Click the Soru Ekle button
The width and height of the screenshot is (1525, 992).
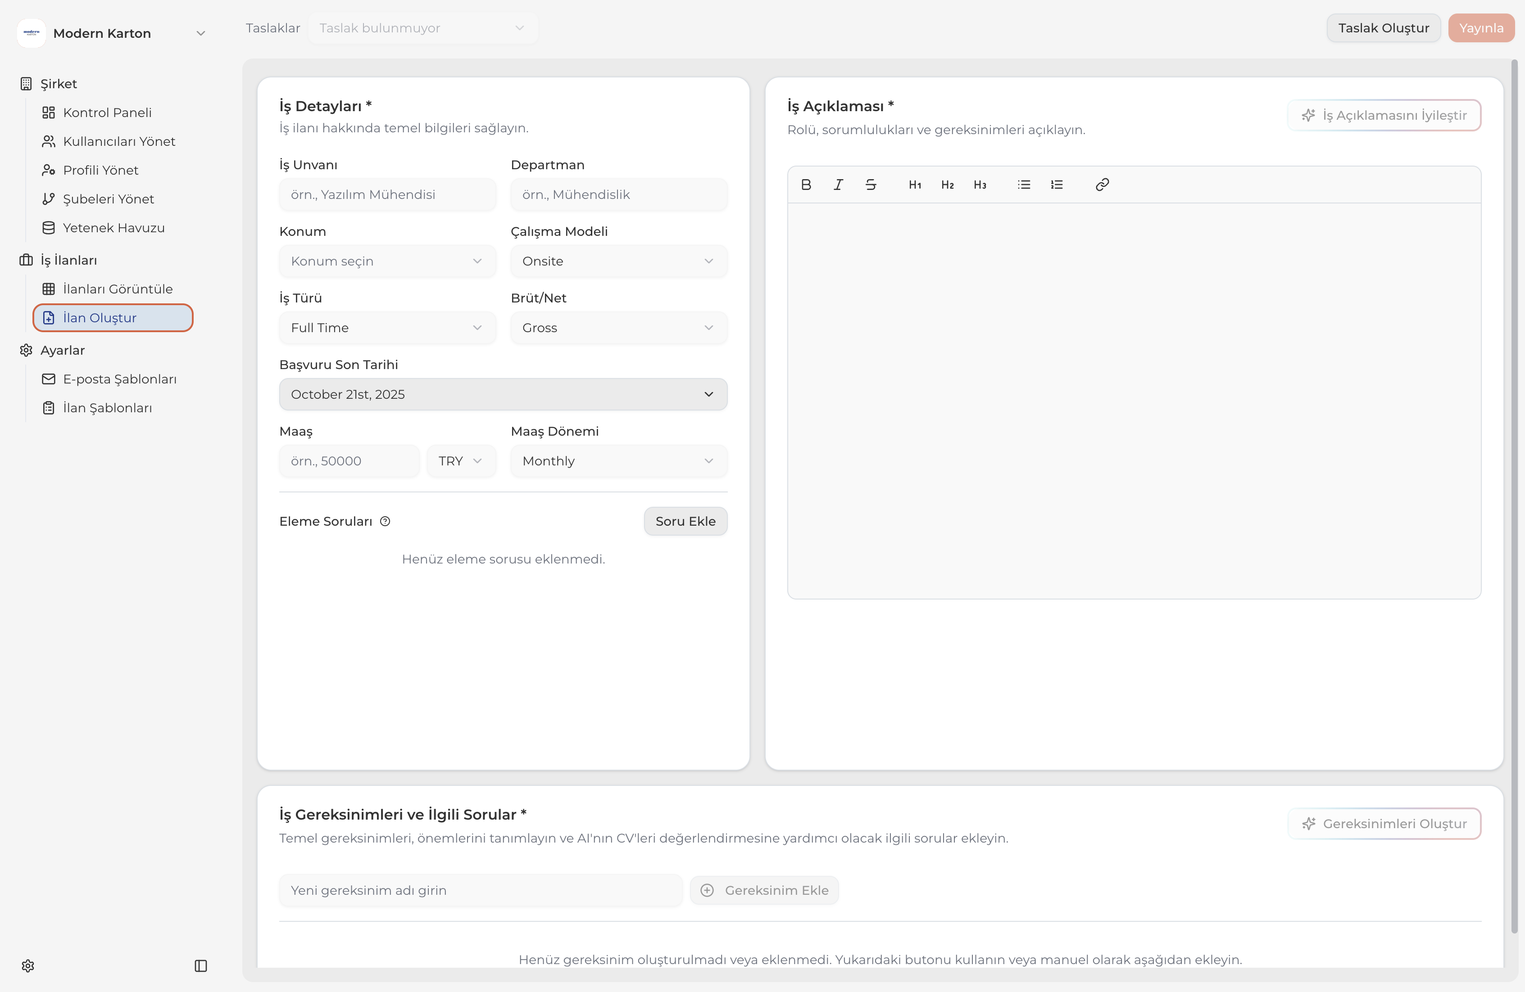685,521
